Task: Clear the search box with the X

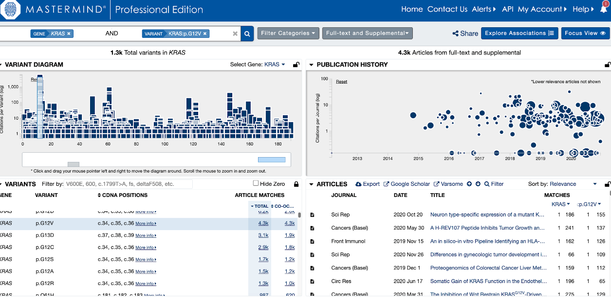Action: [235, 34]
